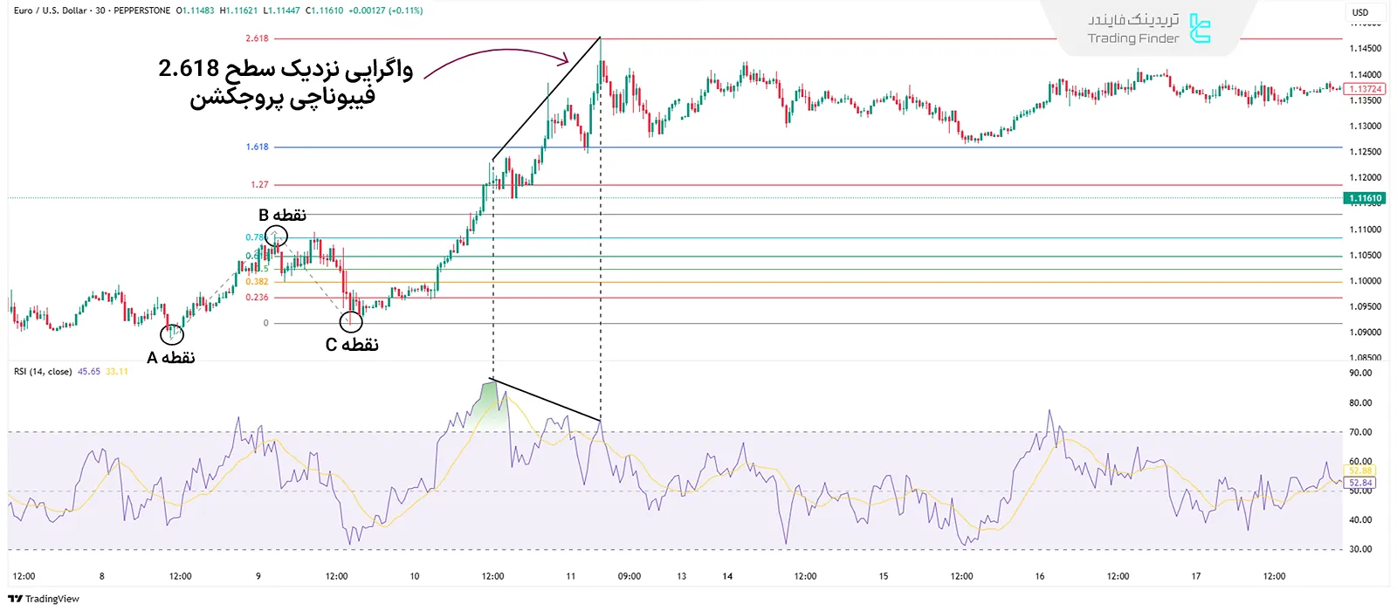1397x611 pixels.
Task: Click the Trading Finder text link
Action: coord(1132,38)
